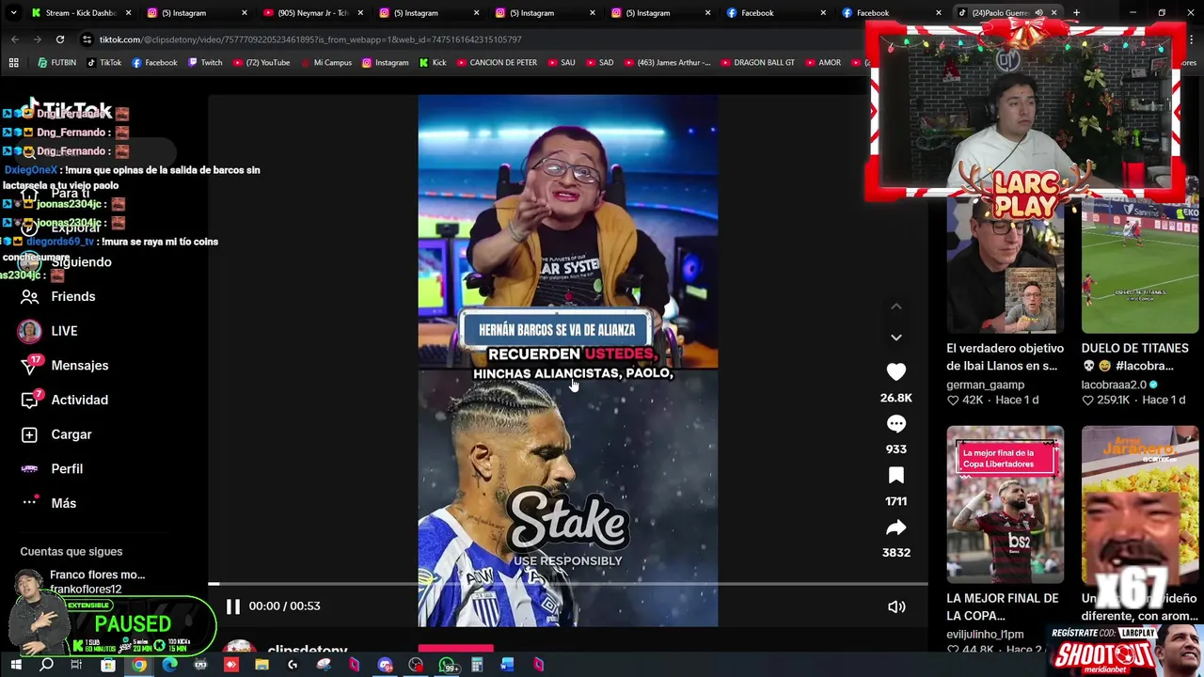Open Microsoft Store from taskbar

108,665
